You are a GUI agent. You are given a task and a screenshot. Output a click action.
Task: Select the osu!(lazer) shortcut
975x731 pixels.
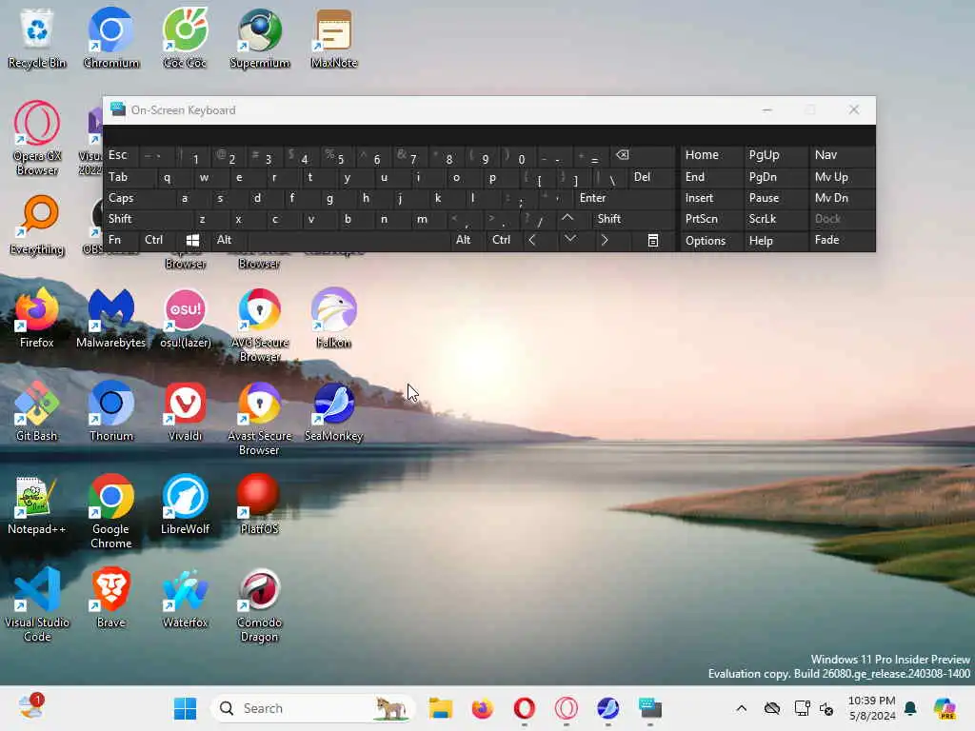pyautogui.click(x=185, y=318)
